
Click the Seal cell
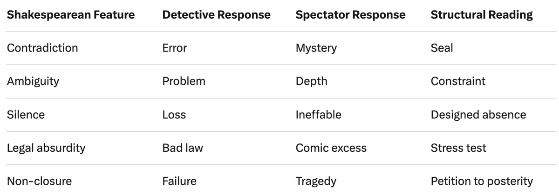[442, 48]
